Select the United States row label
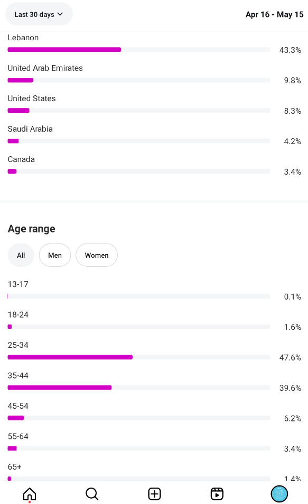The image size is (308, 504). pyautogui.click(x=32, y=98)
